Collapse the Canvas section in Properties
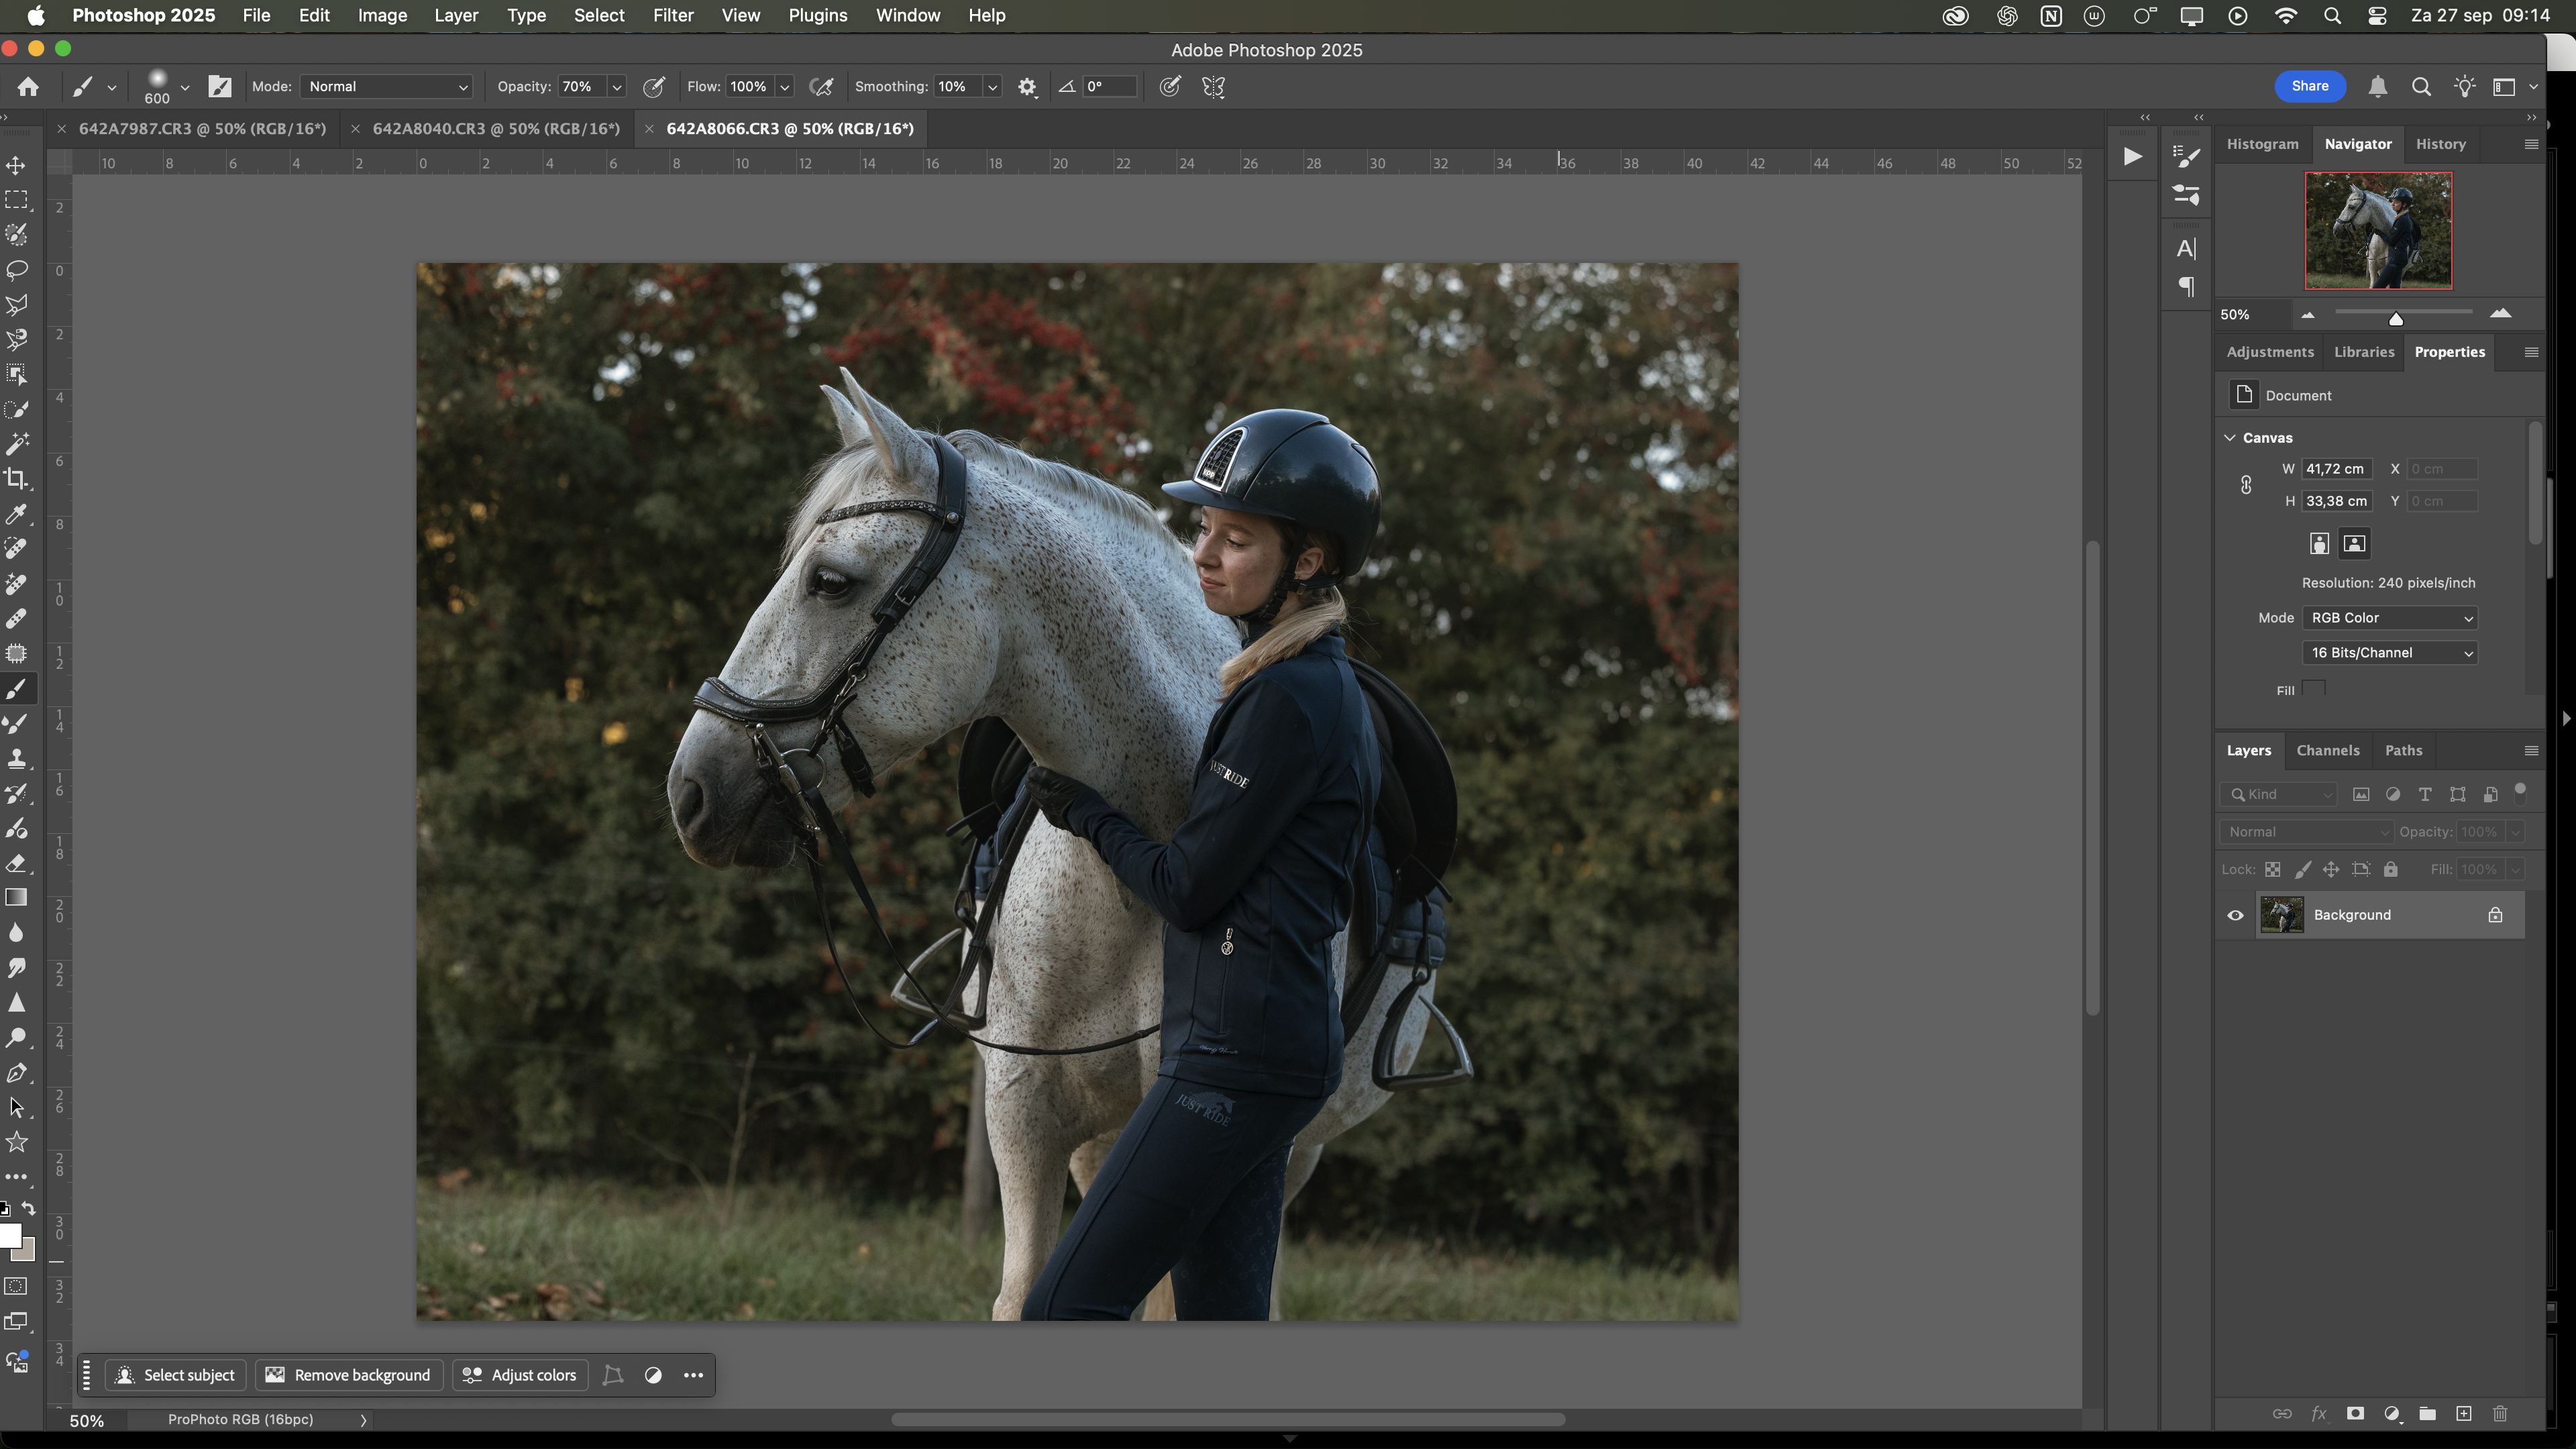Screen dimensions: 2576x1449 pyautogui.click(x=2231, y=437)
